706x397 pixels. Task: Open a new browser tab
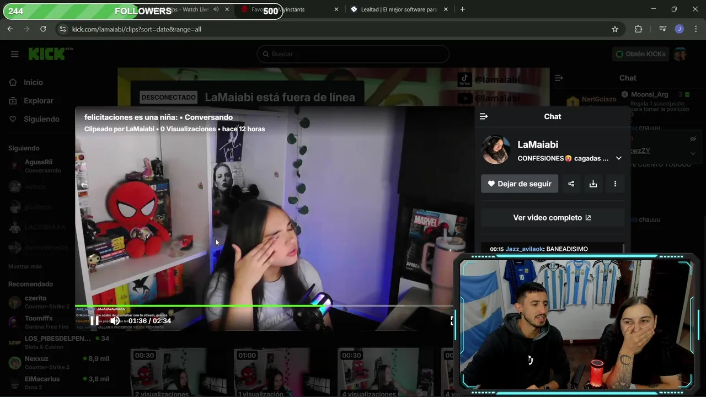tap(462, 9)
